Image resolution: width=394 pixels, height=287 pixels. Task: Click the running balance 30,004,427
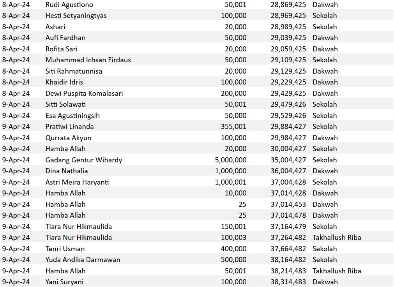point(288,149)
